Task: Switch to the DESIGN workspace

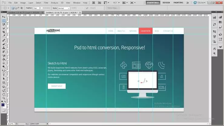Action: 166,3
